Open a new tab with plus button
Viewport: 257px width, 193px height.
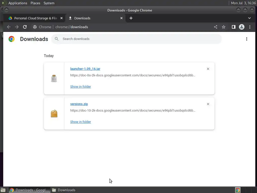point(131,18)
